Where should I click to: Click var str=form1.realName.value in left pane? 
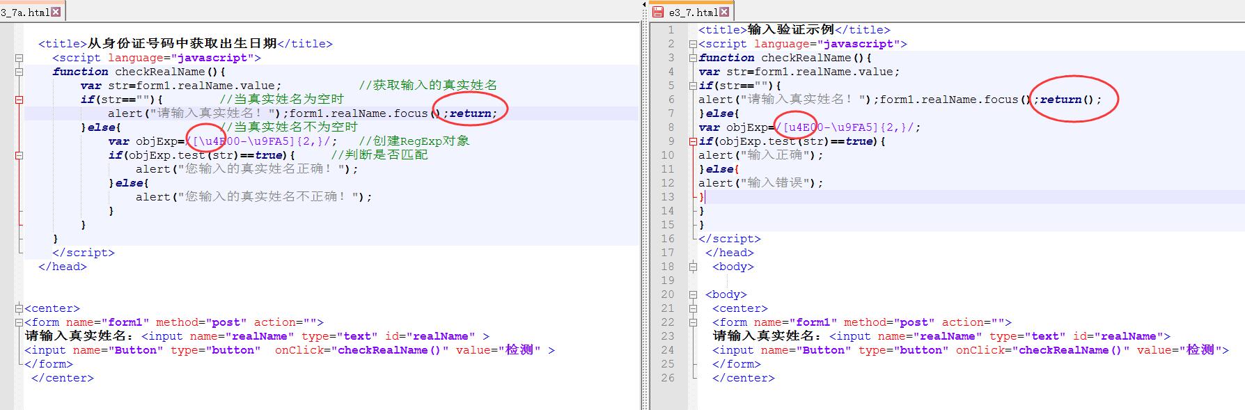tap(181, 86)
